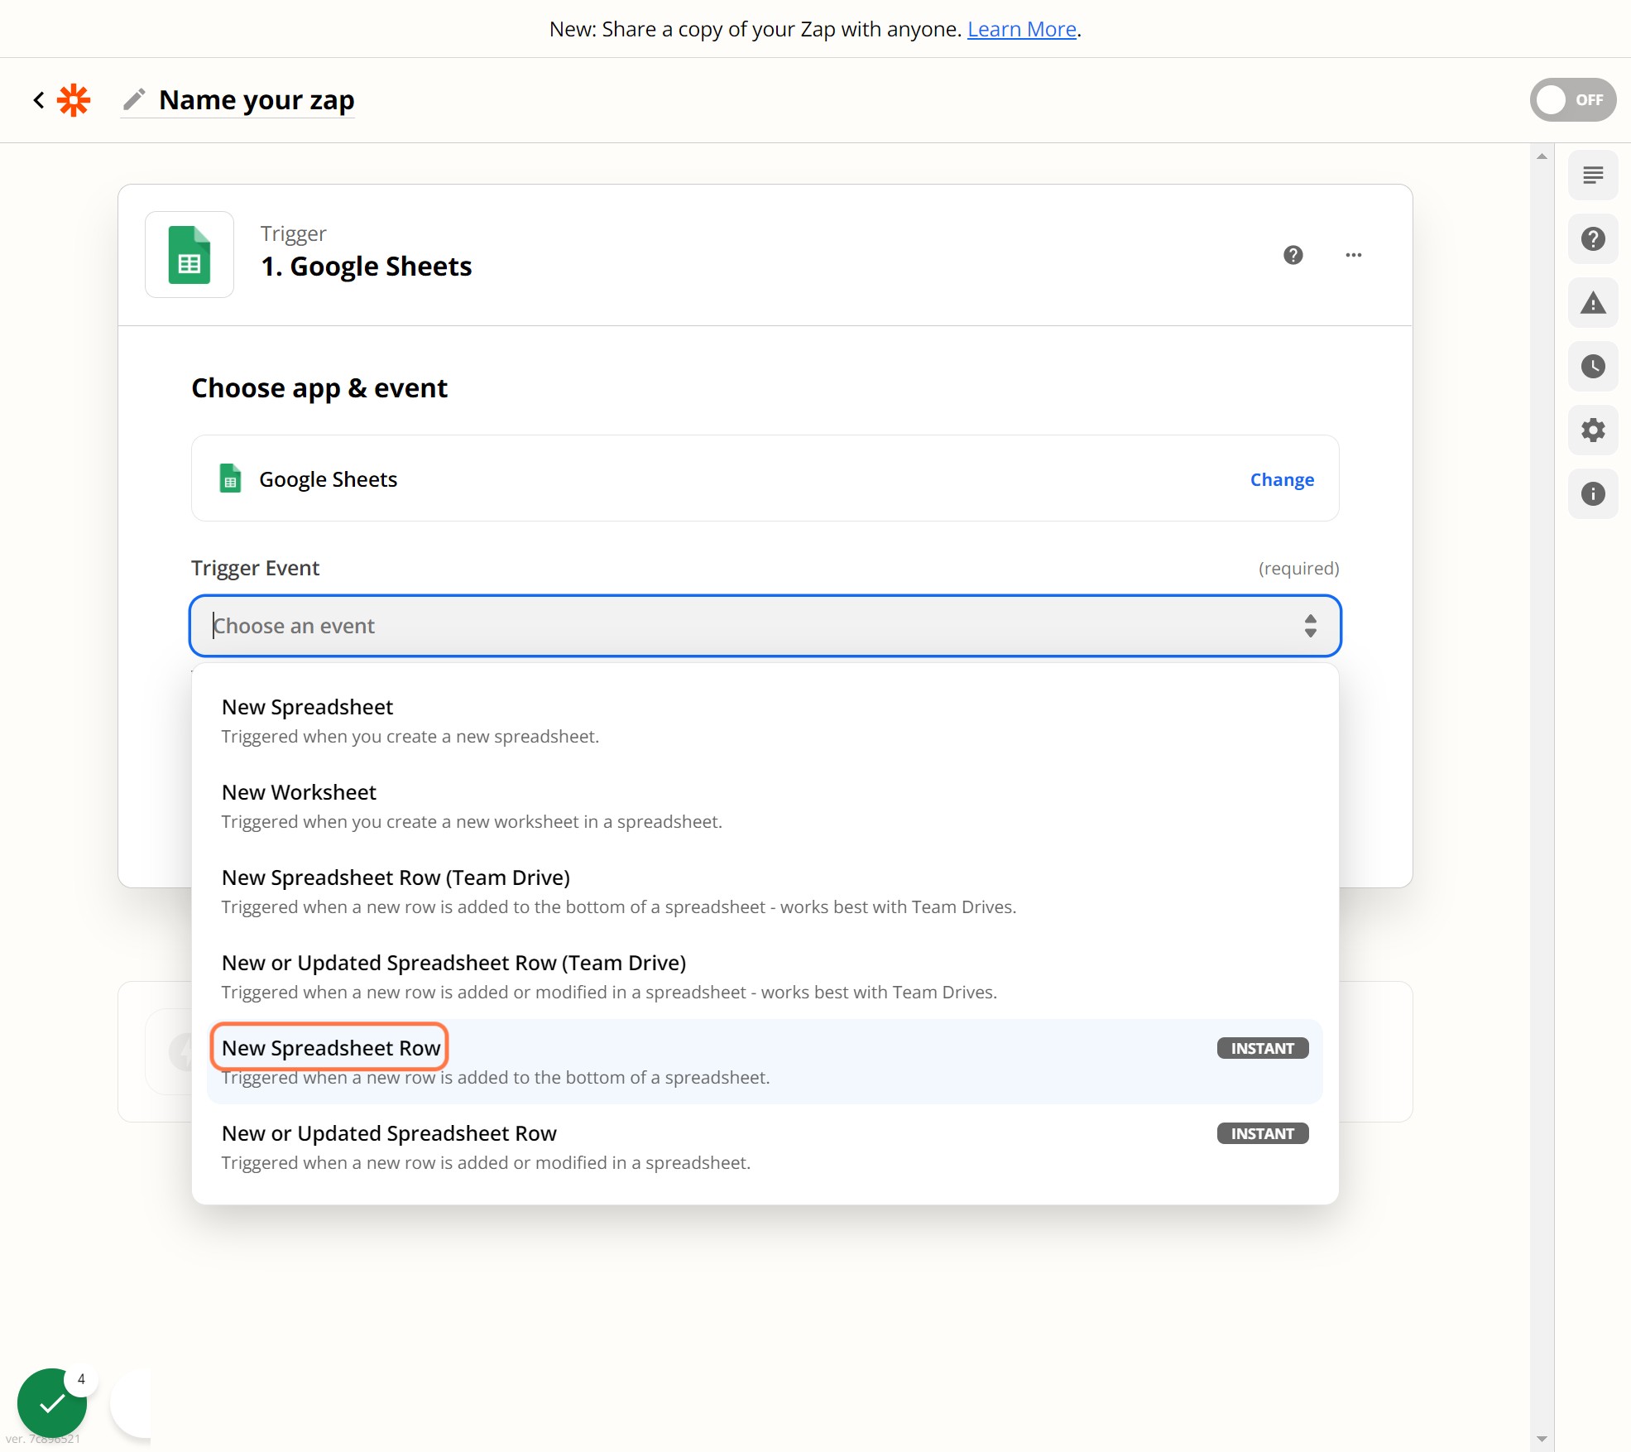Click the small Google Sheets app icon
1631x1452 pixels.
[230, 478]
